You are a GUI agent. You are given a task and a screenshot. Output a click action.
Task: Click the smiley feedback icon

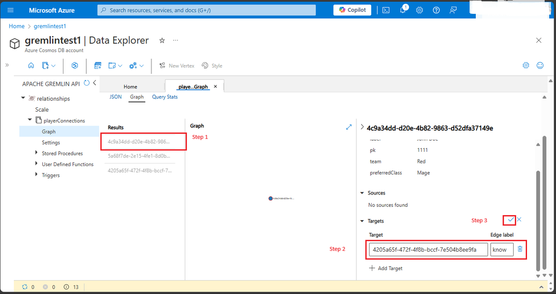point(540,65)
